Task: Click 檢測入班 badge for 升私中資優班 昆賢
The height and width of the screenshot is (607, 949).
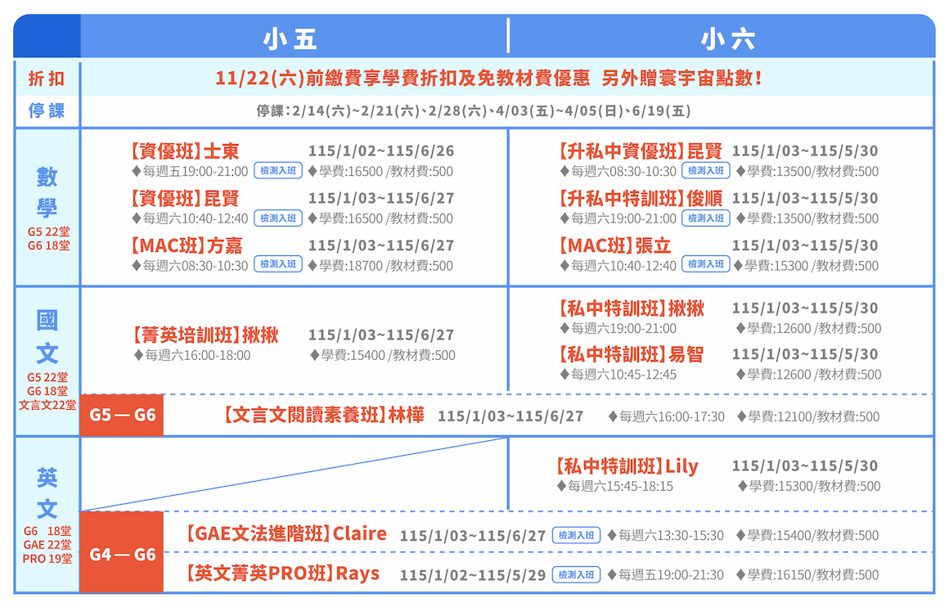Action: click(x=705, y=171)
